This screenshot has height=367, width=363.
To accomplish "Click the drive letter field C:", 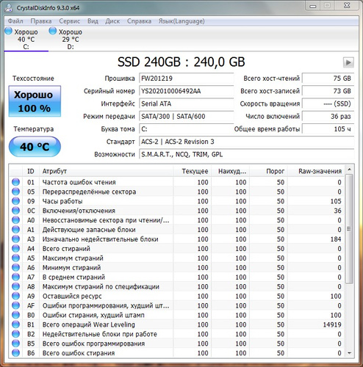I will click(187, 129).
